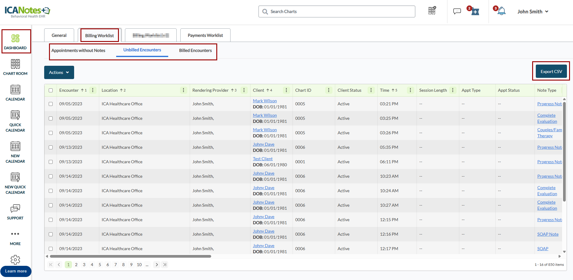
Task: Check the first Mark Wilson encounter row
Action: point(51,104)
